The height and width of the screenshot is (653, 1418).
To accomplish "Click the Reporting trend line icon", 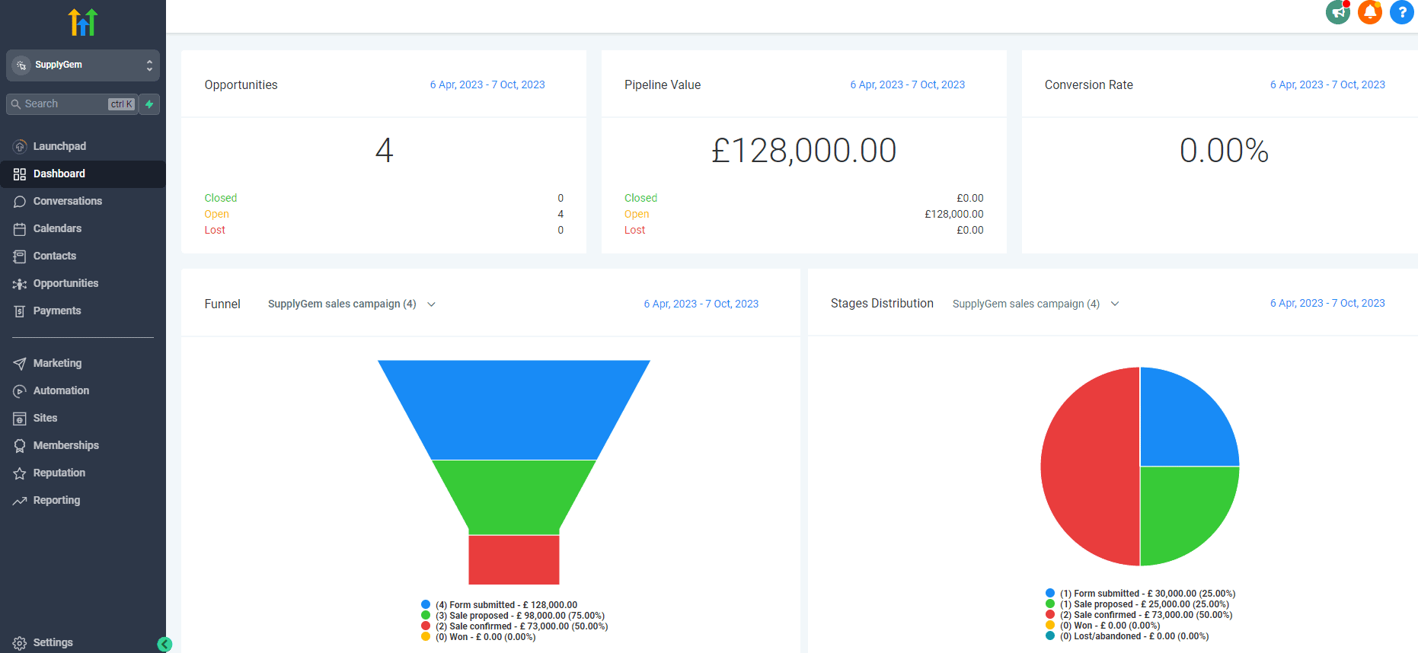I will 20,501.
